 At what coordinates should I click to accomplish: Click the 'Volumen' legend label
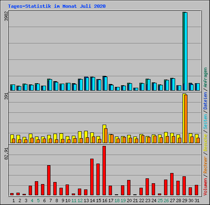[x=205, y=187]
